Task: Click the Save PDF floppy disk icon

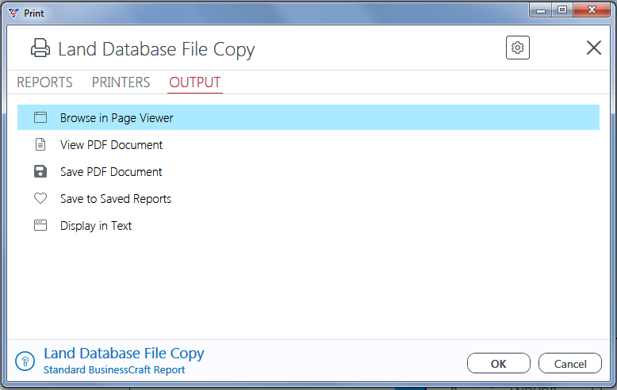Action: [40, 171]
